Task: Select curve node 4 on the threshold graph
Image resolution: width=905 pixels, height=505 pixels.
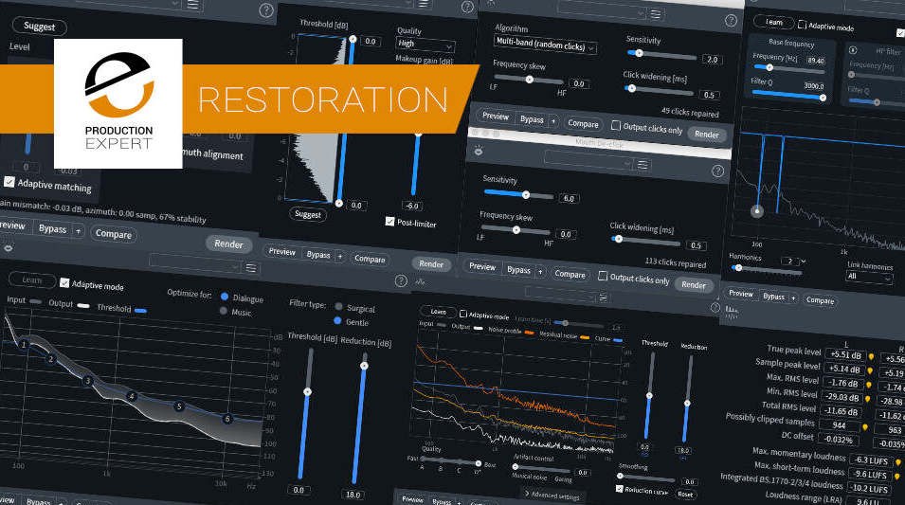Action: click(x=132, y=396)
